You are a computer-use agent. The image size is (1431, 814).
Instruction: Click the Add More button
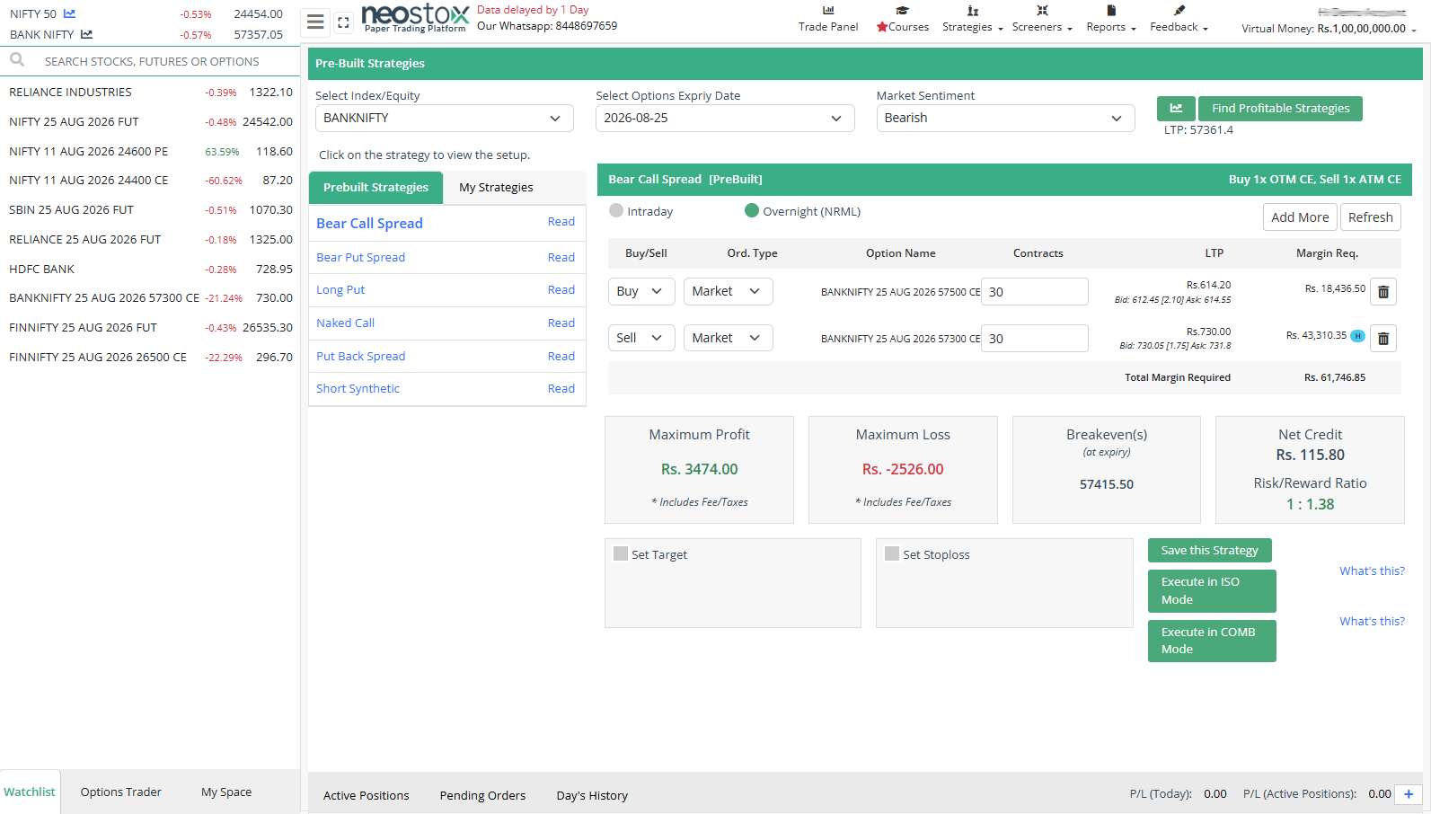click(1300, 217)
